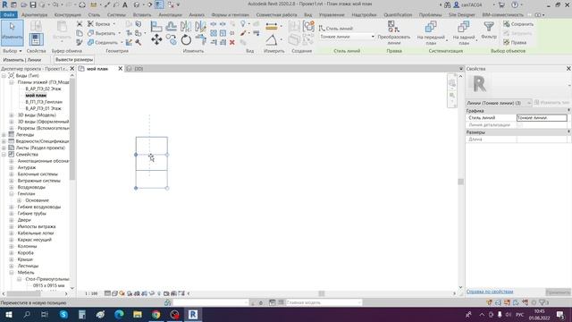Select the Modify (Изменить) arrow tool
Viewport: 572px width, 322px height.
[x=12, y=32]
